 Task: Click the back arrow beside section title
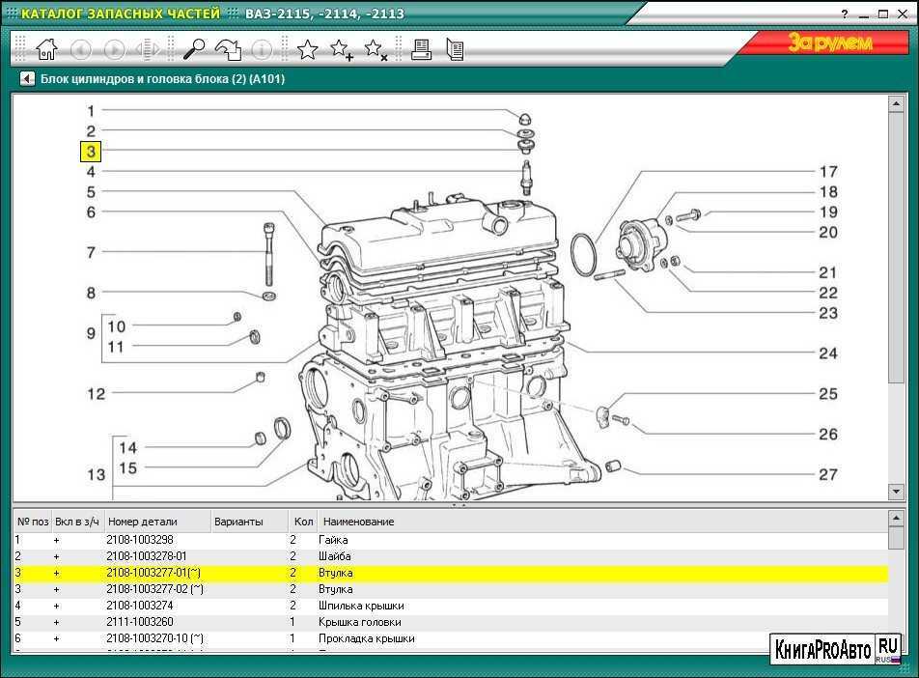pos(27,78)
